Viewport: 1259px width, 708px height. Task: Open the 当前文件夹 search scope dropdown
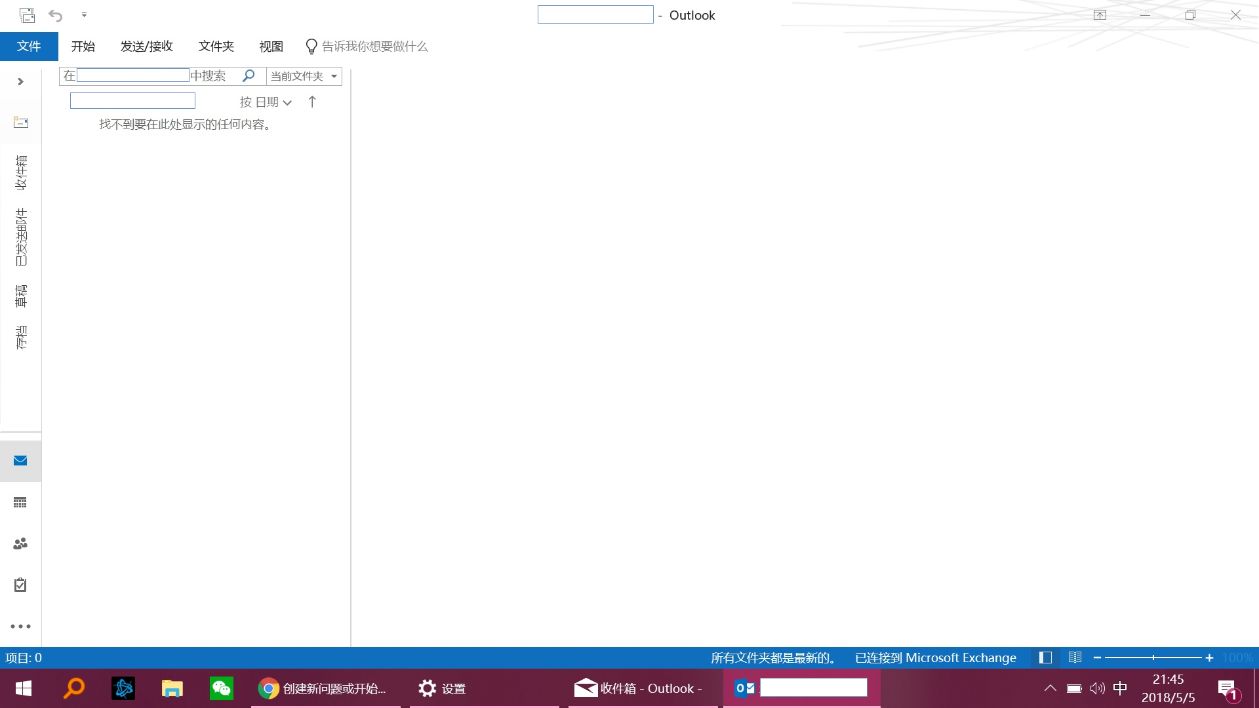[x=304, y=76]
